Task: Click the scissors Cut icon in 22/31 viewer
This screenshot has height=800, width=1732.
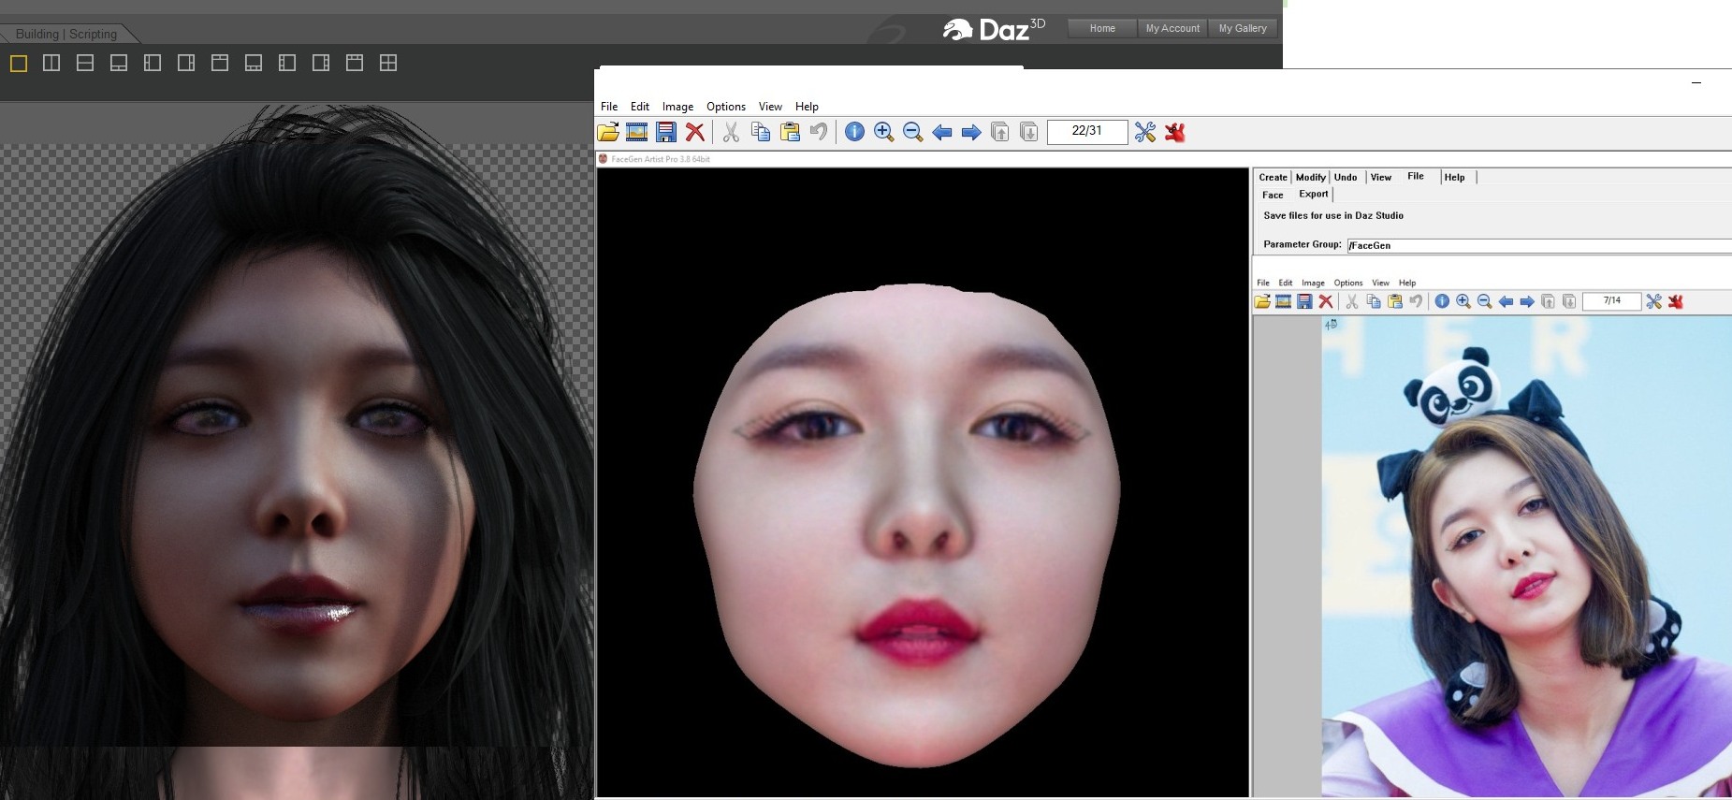Action: (x=731, y=132)
